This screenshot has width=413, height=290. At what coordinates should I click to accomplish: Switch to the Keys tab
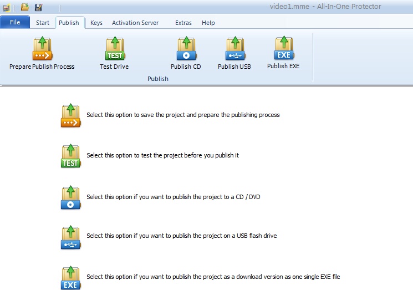click(96, 23)
